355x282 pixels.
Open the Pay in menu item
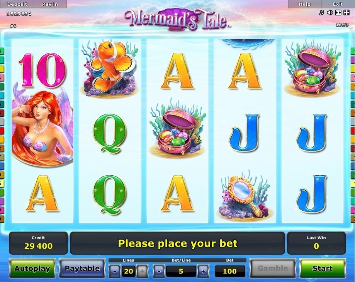click(50, 4)
